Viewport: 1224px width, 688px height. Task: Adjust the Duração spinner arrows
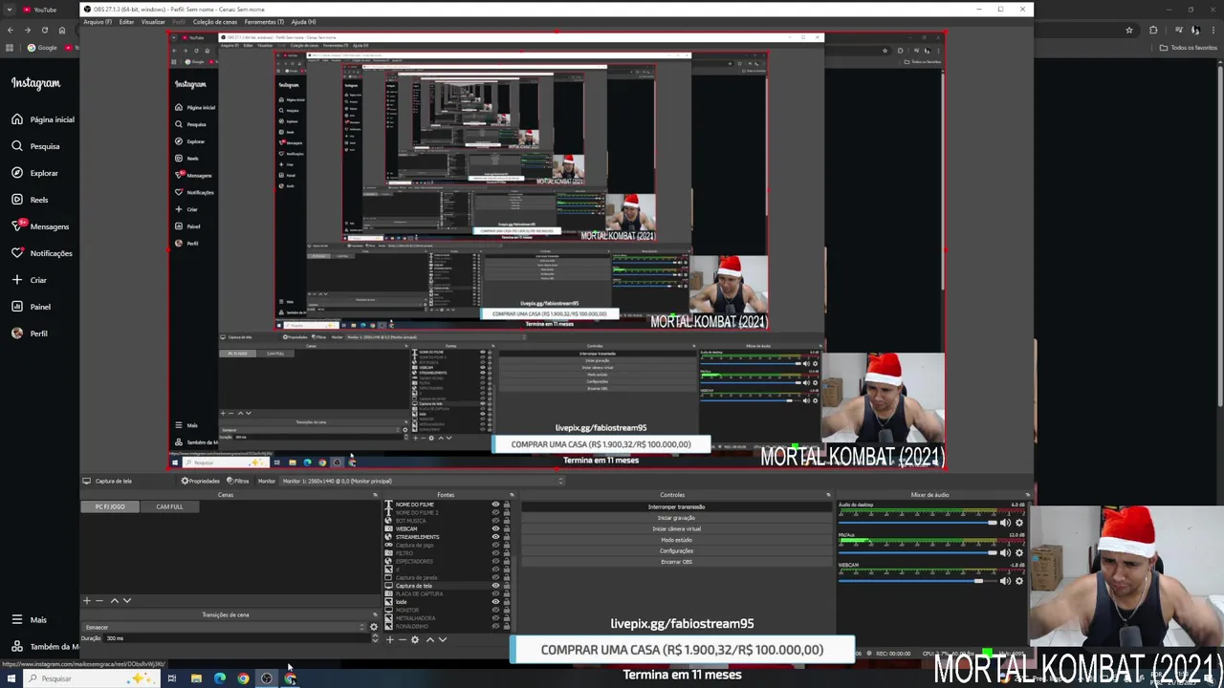tap(375, 638)
